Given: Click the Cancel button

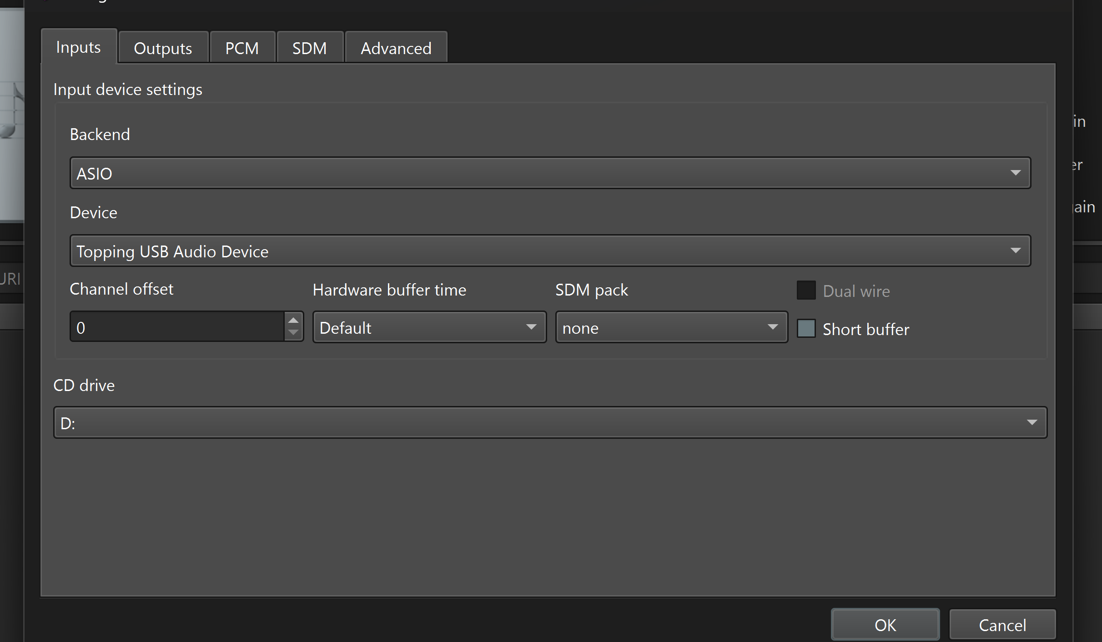Looking at the screenshot, I should tap(1002, 625).
